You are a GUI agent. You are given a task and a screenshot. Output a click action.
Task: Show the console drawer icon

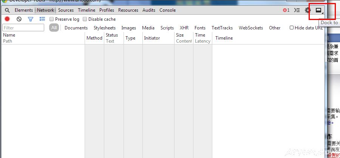297,10
